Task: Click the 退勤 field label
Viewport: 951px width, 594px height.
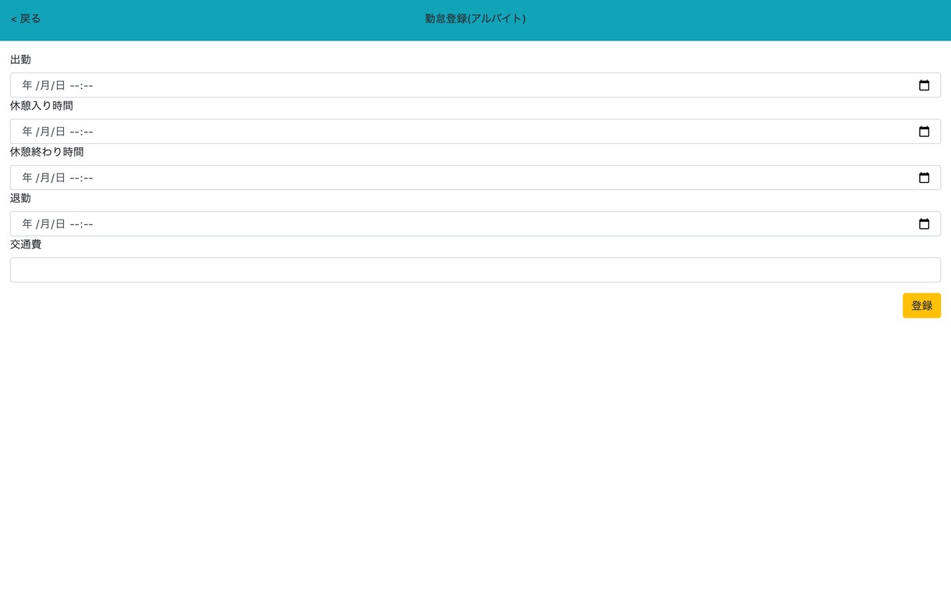Action: 20,199
